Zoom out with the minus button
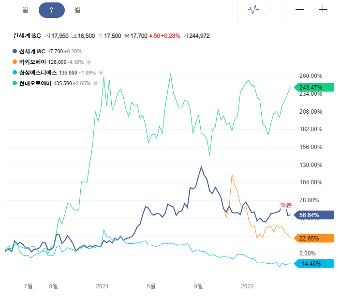This screenshot has width=341, height=299. coord(299,9)
